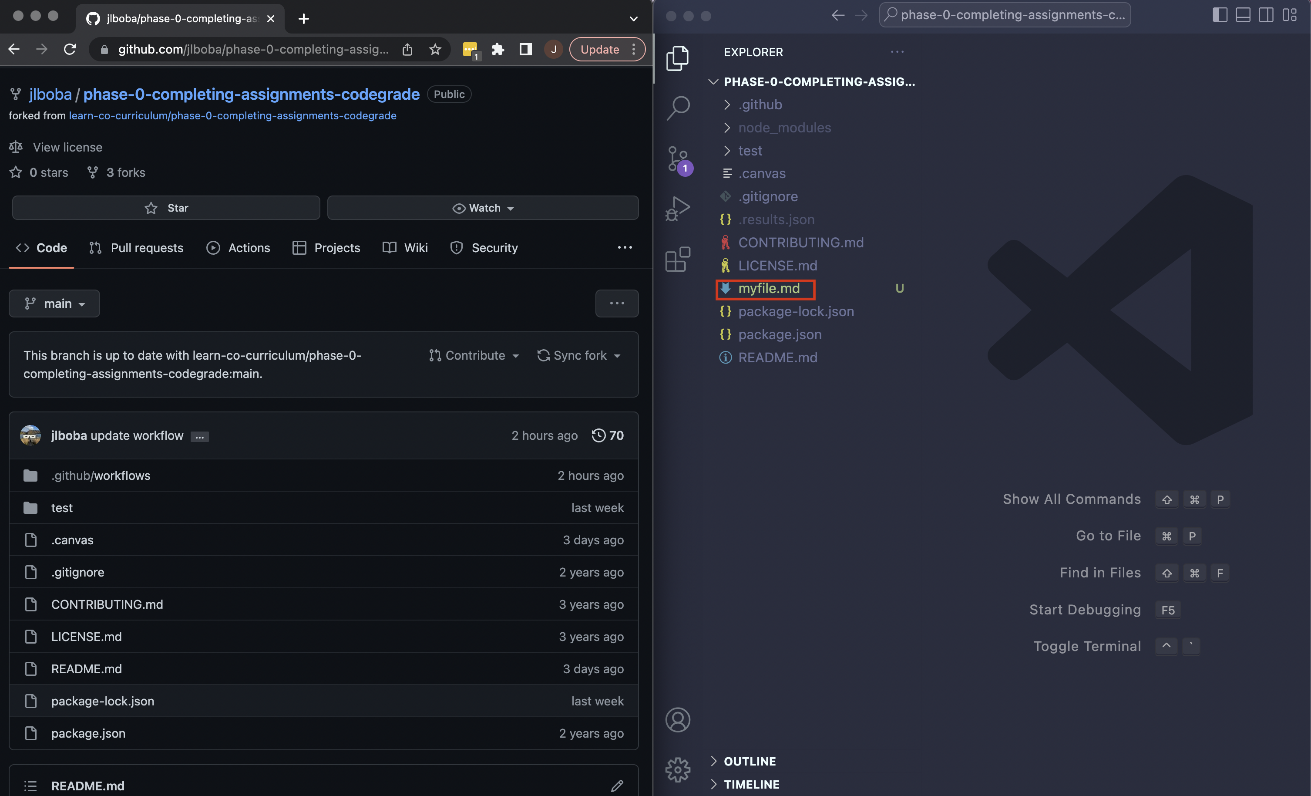
Task: Click the Star repository button
Action: point(166,208)
